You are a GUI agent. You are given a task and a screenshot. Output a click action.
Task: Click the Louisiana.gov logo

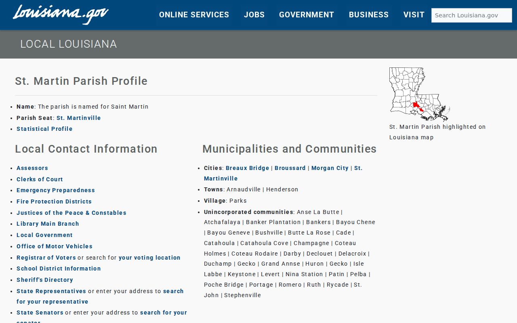[61, 15]
